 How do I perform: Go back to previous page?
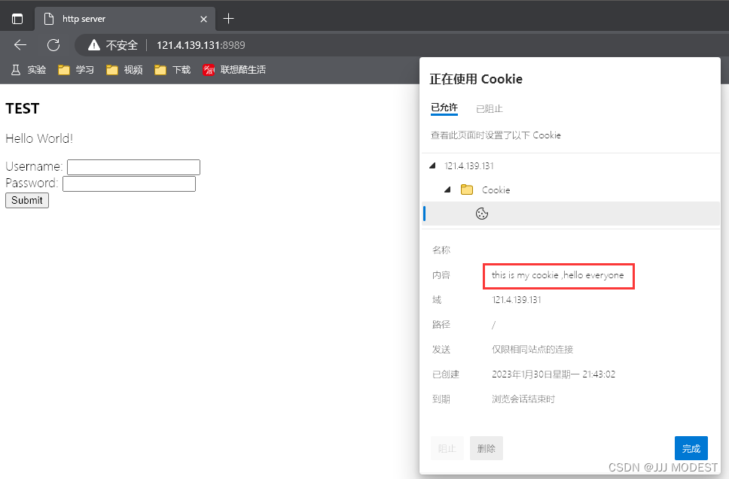pos(20,45)
